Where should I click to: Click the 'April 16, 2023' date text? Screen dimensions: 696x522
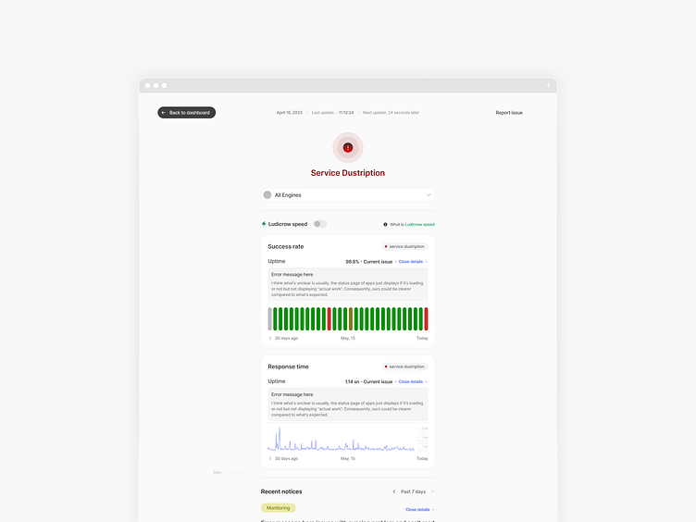pos(290,113)
